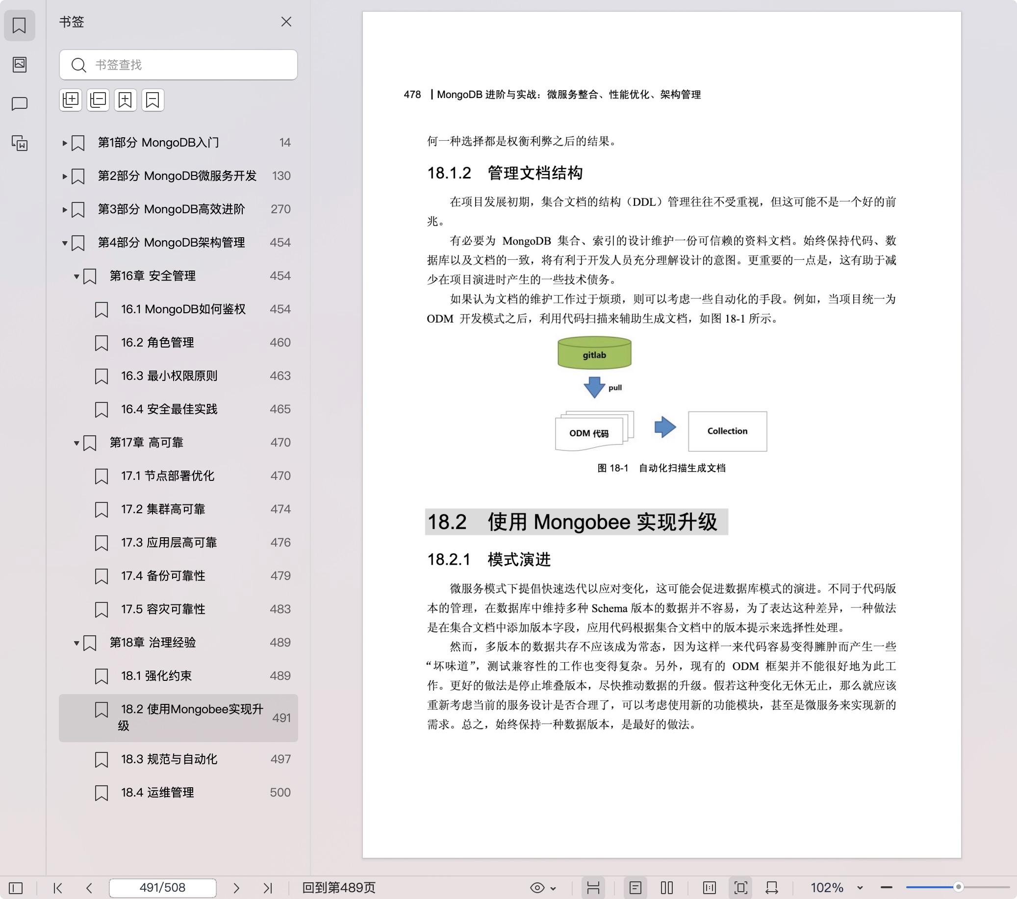Expand all bookmarks icon
This screenshot has height=899, width=1017.
click(71, 100)
